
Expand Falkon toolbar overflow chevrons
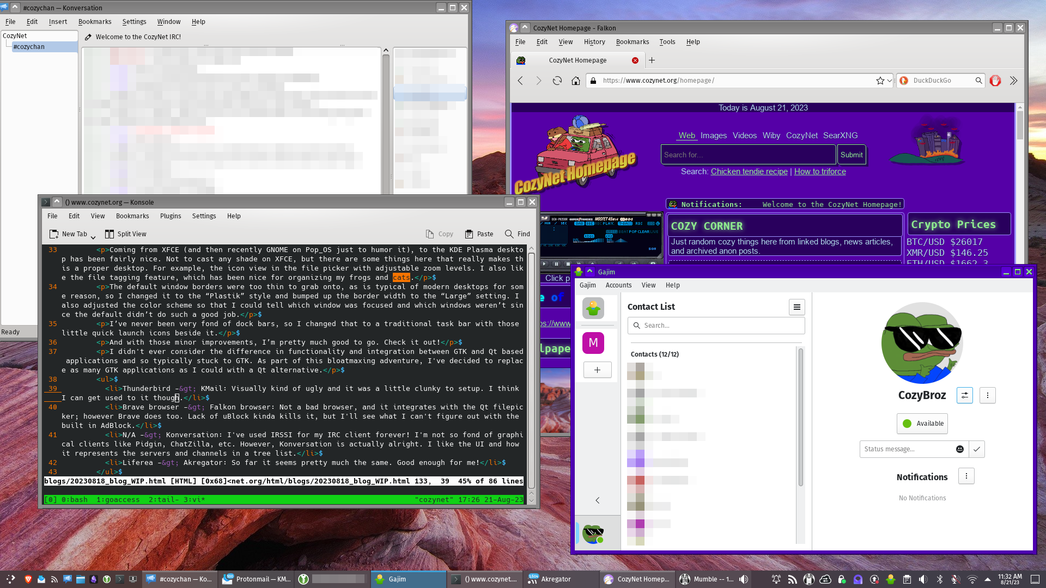pos(1013,81)
